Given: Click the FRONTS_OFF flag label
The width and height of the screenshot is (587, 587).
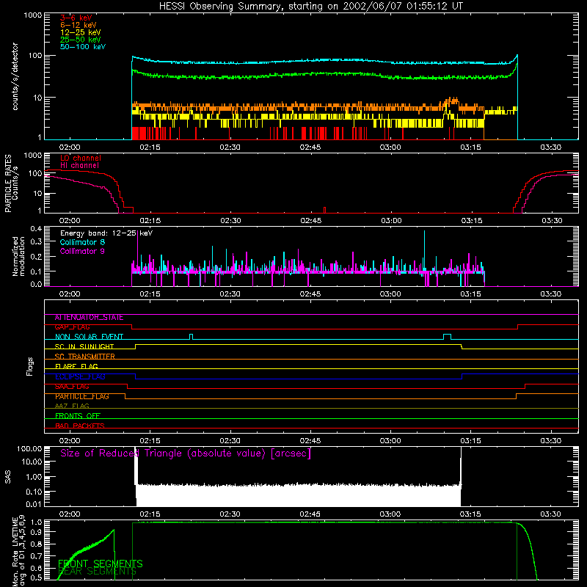Looking at the screenshot, I should coord(78,416).
